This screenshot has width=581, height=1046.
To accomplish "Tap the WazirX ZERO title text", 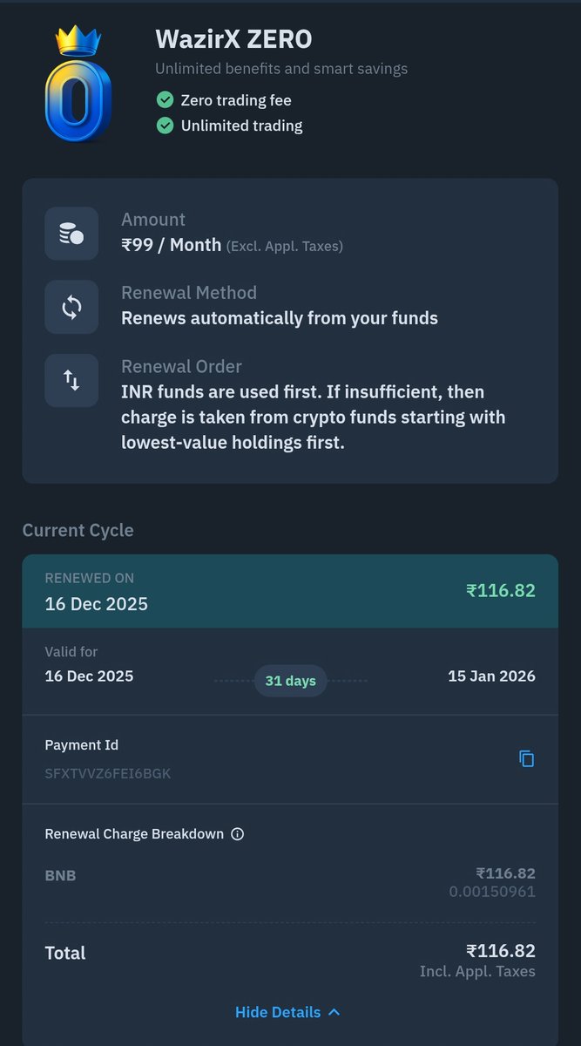I will (233, 39).
